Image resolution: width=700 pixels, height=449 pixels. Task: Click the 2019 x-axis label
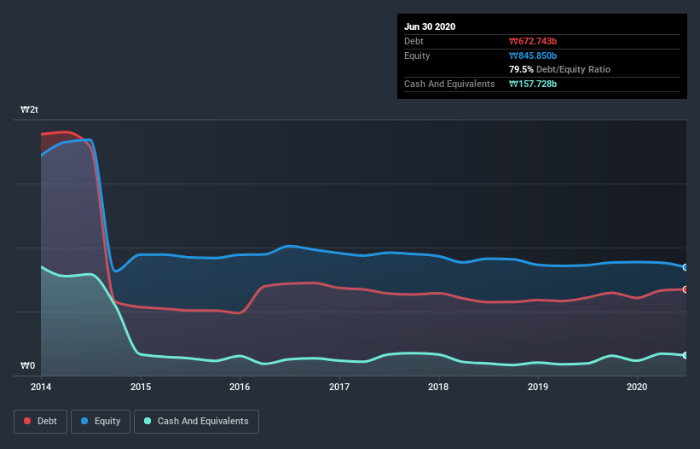(538, 387)
